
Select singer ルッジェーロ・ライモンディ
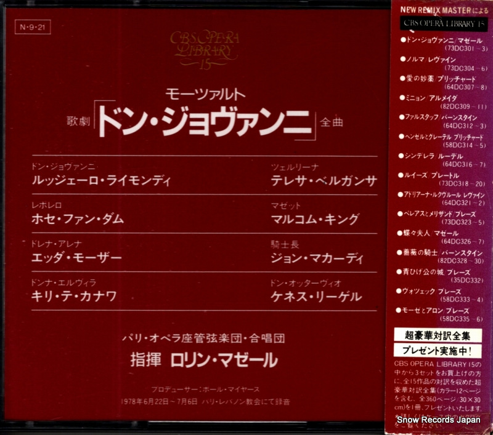[101, 181]
